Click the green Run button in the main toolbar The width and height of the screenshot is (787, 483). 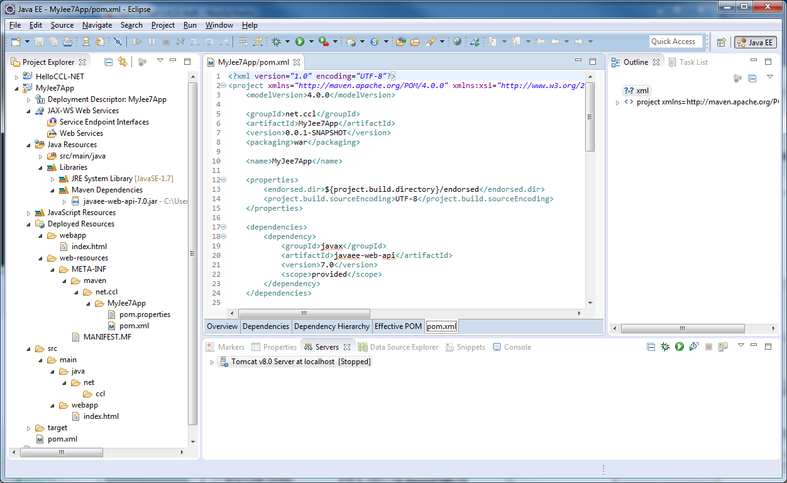[300, 42]
